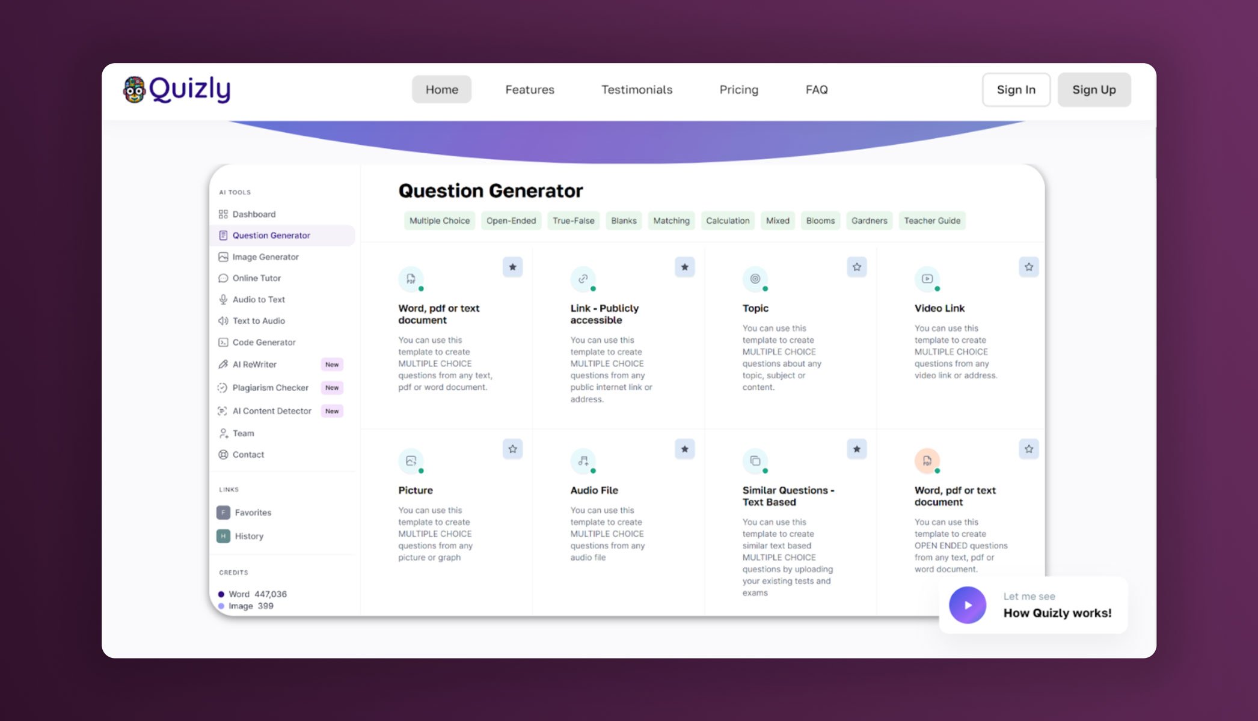The image size is (1258, 721).
Task: Launch the Plagiarism Checker
Action: point(270,388)
